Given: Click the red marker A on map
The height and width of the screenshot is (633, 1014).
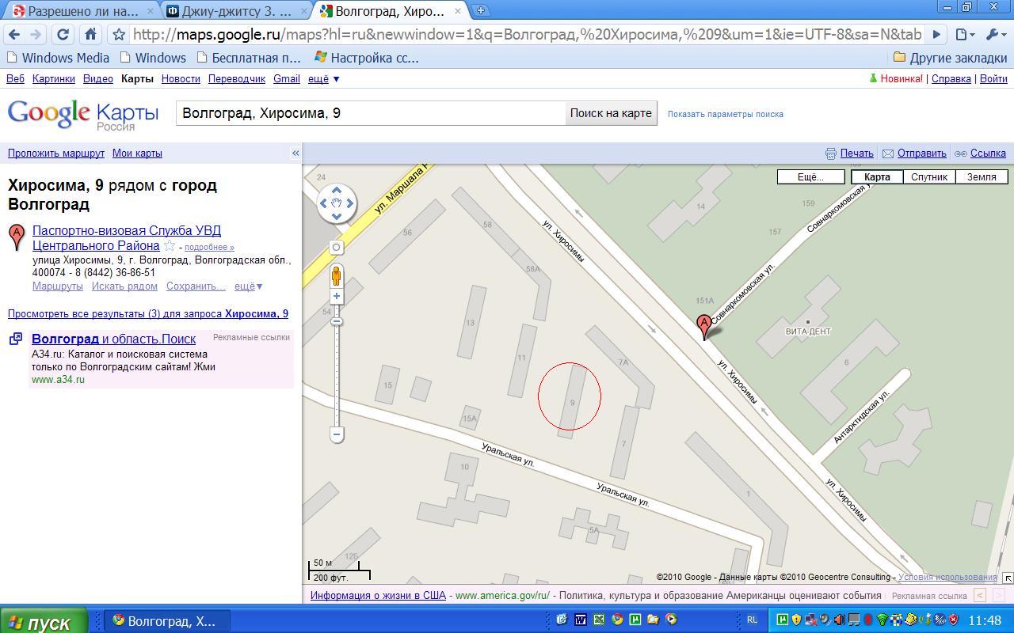Looking at the screenshot, I should [703, 325].
